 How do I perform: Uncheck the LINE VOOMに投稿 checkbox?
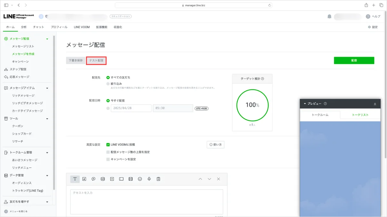108,145
